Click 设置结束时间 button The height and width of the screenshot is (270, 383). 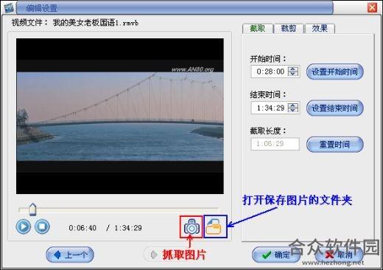pos(335,108)
